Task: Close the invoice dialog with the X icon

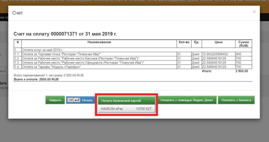Action: 254,12
